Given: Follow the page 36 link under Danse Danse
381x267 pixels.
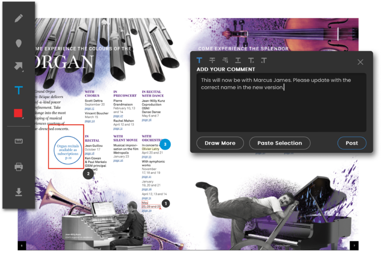Looking at the screenshot, I should [147, 119].
